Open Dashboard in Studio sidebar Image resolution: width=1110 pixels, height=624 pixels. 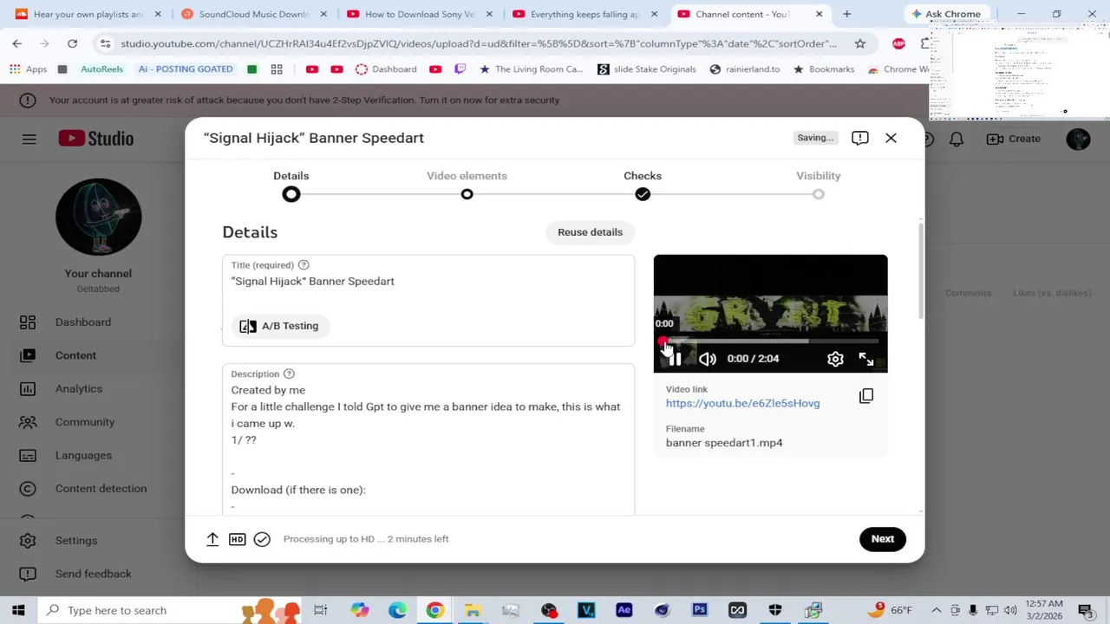click(83, 322)
